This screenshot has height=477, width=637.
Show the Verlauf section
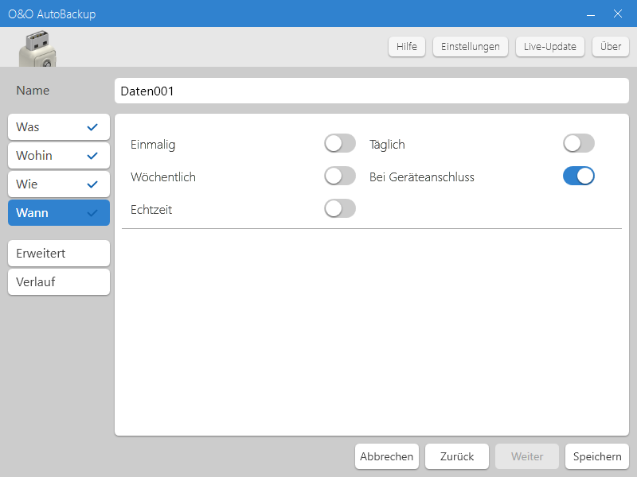tap(59, 282)
